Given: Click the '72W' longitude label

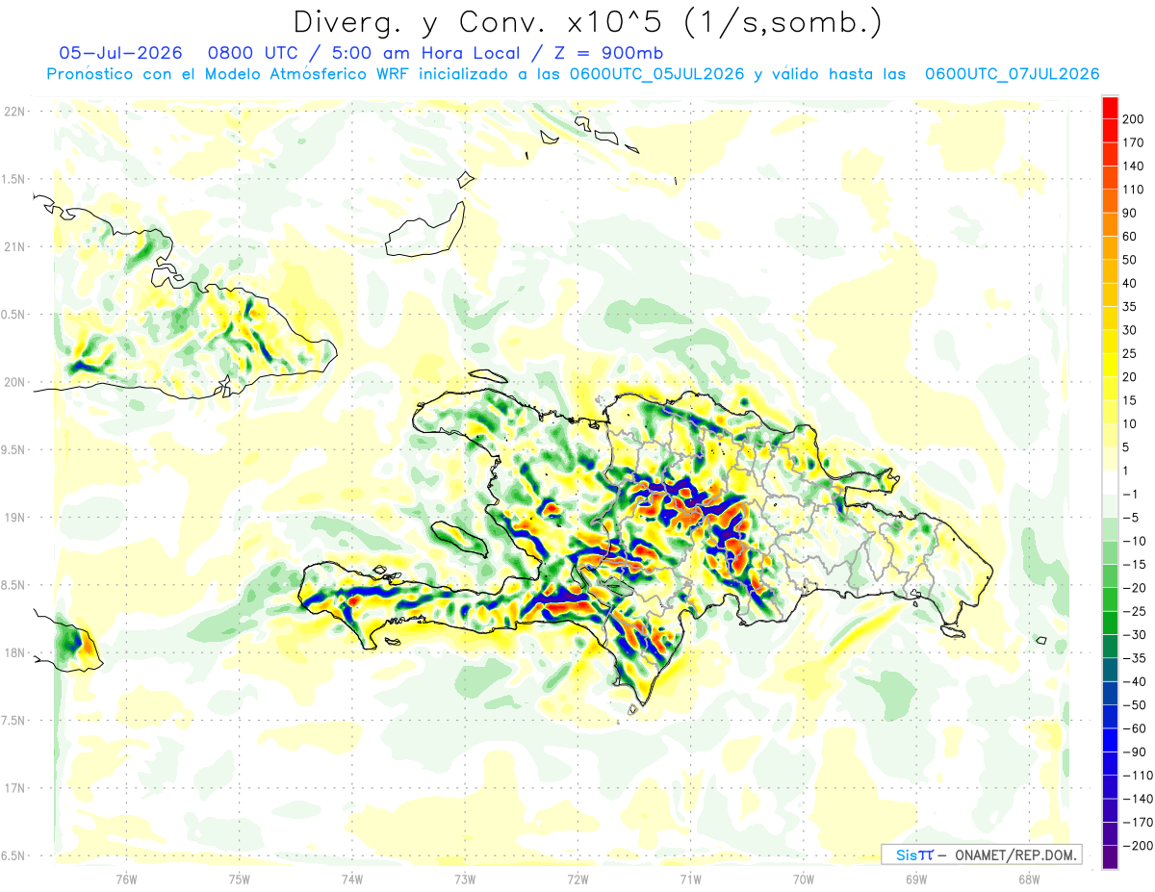Looking at the screenshot, I should coord(577,879).
